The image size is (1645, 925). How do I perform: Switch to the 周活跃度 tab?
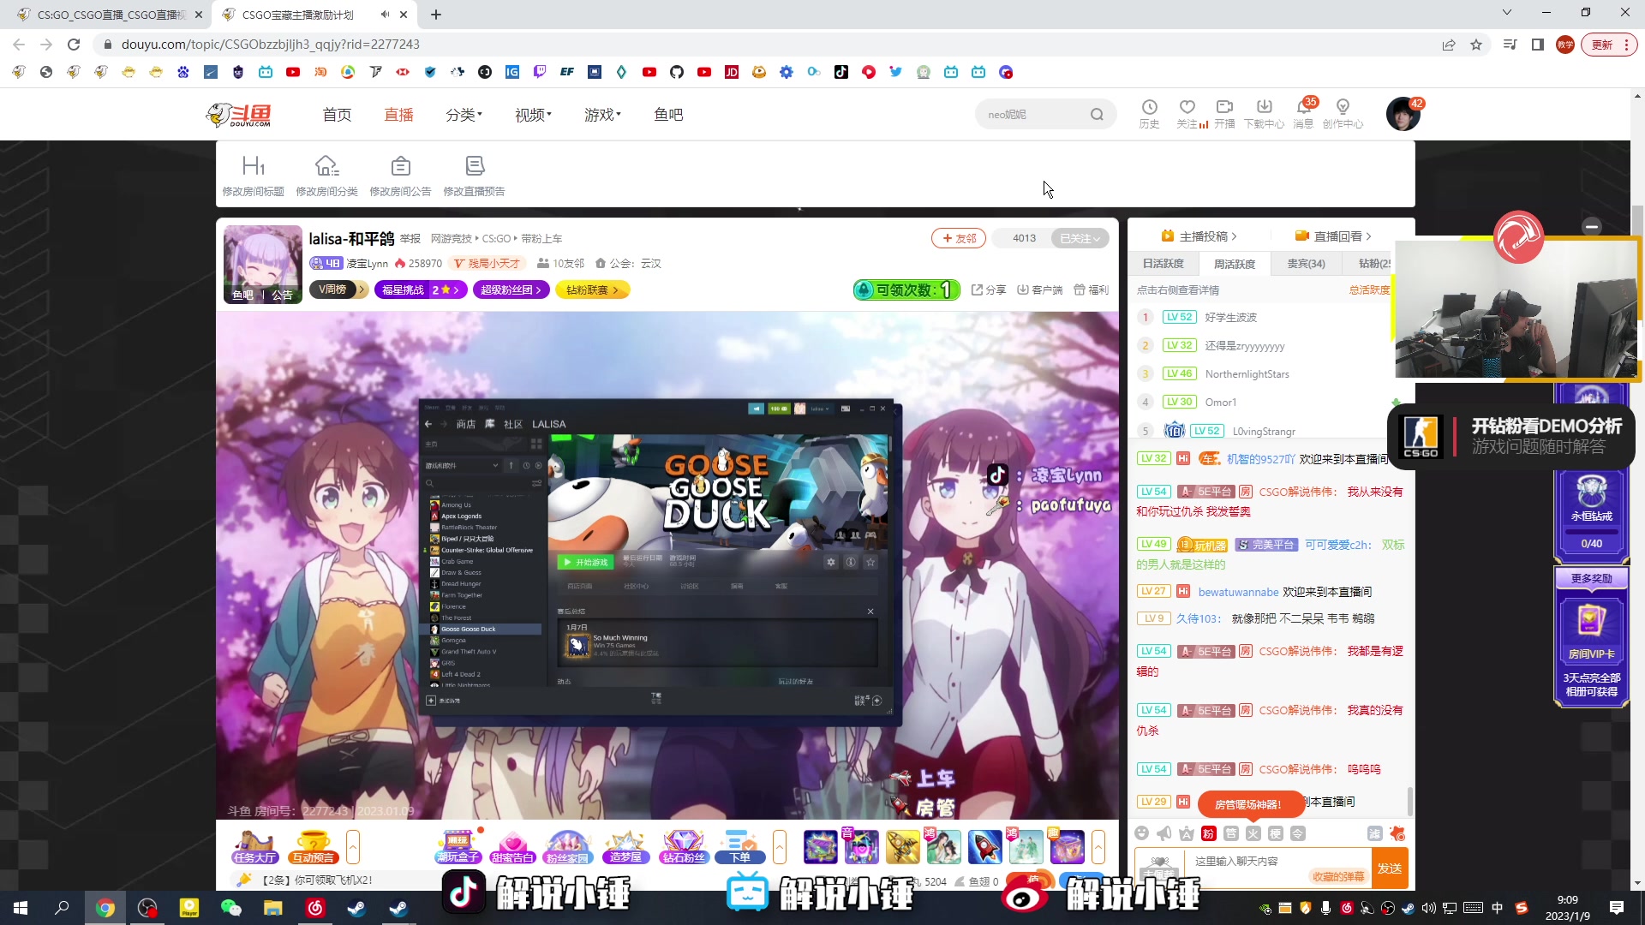pos(1234,263)
